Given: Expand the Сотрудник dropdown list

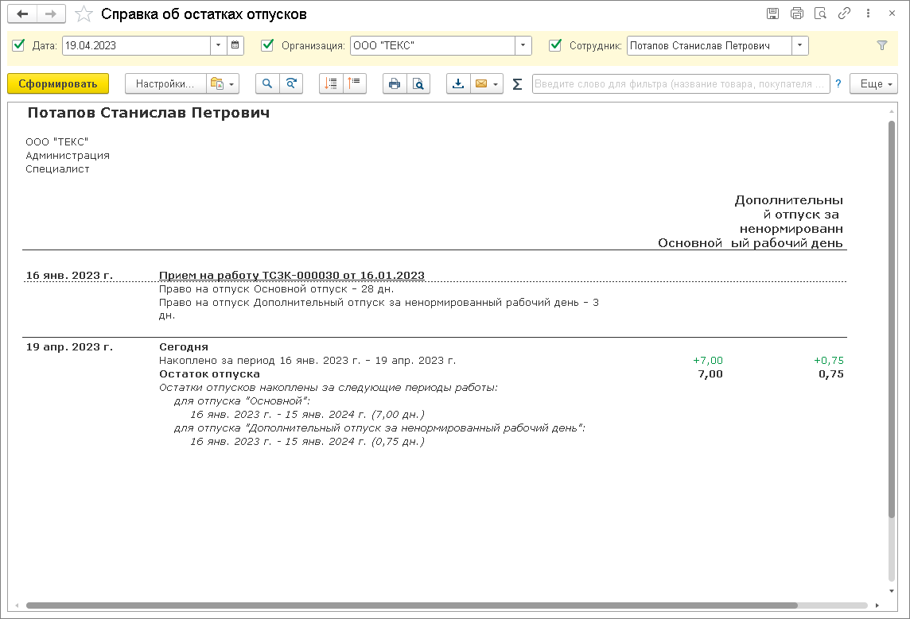Looking at the screenshot, I should point(800,45).
